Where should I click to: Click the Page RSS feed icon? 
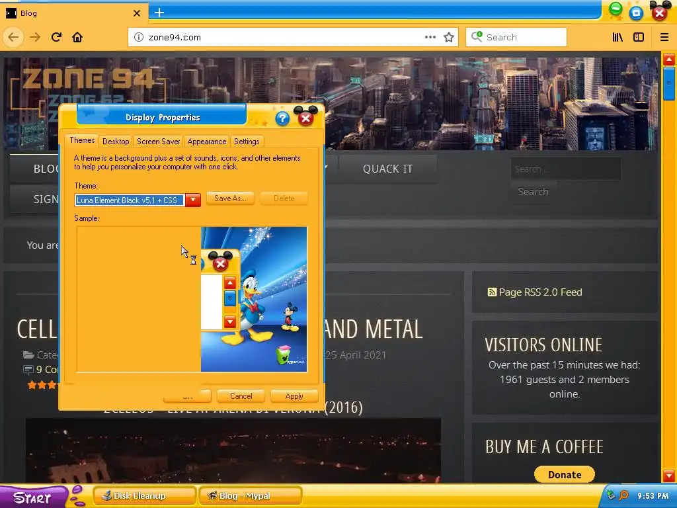pyautogui.click(x=492, y=292)
